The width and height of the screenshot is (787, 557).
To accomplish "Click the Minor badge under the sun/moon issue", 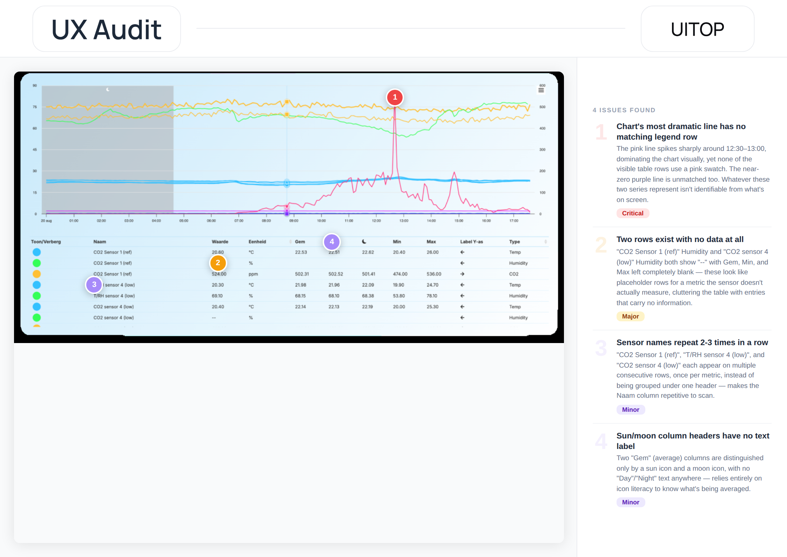I will point(631,502).
